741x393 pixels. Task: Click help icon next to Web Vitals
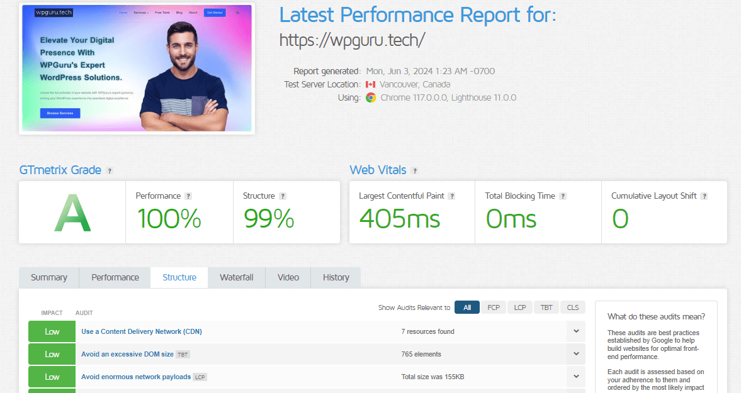414,171
